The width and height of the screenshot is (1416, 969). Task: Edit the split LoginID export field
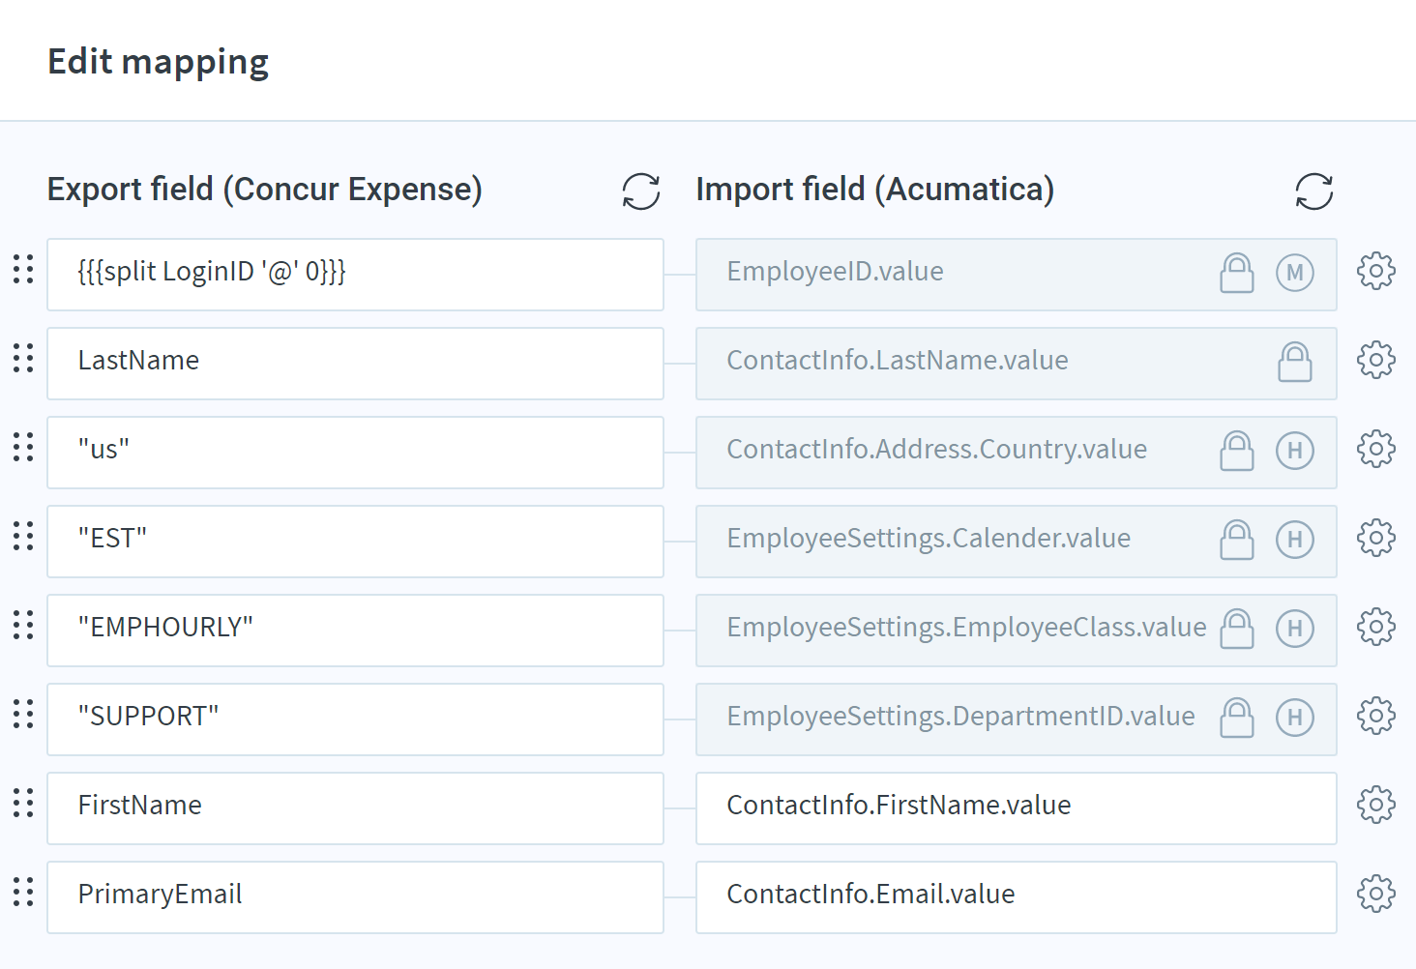[x=355, y=275]
